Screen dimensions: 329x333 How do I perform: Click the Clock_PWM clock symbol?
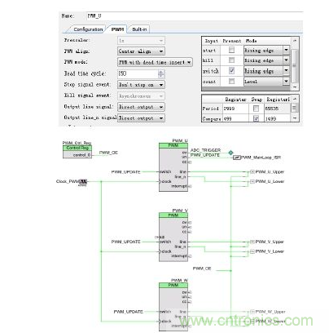83,181
